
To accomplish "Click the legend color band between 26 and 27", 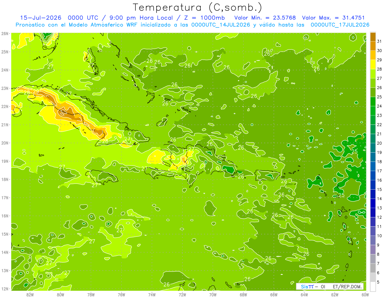I will click(373, 83).
